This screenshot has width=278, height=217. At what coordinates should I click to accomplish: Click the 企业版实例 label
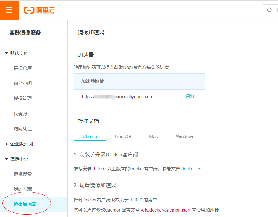pyautogui.click(x=22, y=144)
